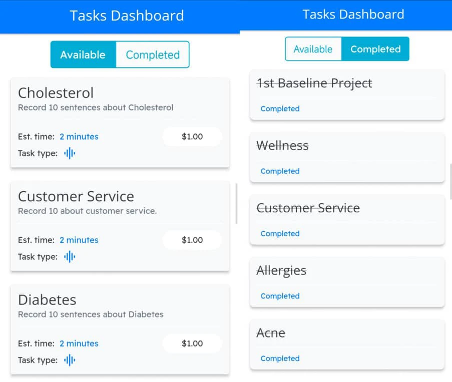This screenshot has width=452, height=382.
Task: Open the Cholesterol task title
Action: 56,93
